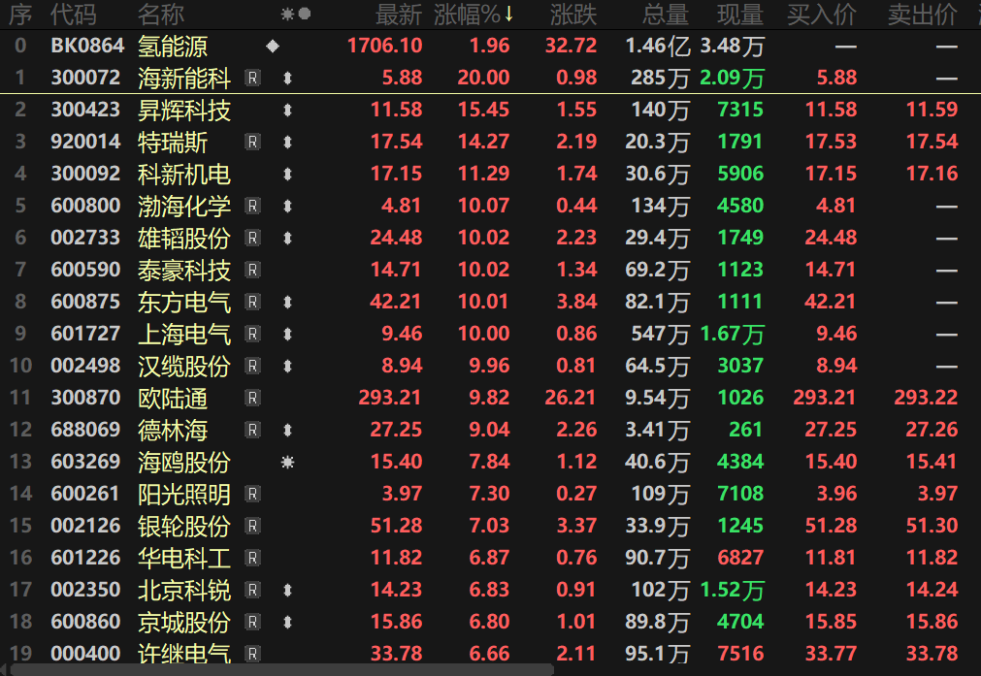The width and height of the screenshot is (981, 676).
Task: Click stock code 300092
Action: click(85, 174)
